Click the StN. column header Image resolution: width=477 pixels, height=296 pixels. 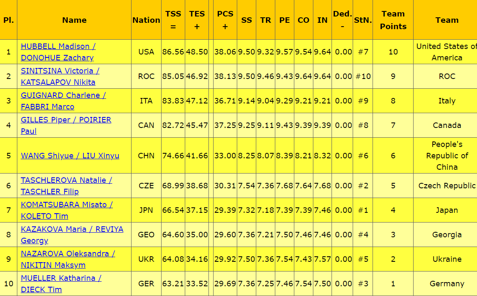[x=363, y=20]
